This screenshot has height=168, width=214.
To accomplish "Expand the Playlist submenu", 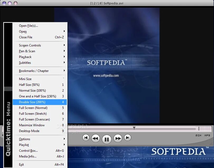I will (x=40, y=145).
